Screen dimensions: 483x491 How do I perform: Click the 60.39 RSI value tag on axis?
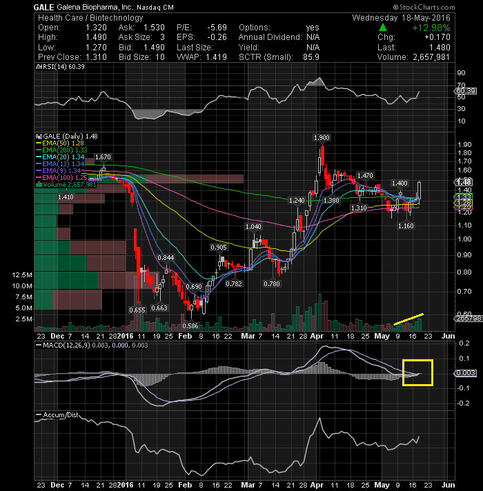click(x=466, y=91)
